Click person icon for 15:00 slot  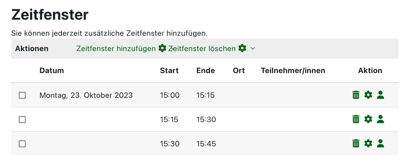click(380, 95)
